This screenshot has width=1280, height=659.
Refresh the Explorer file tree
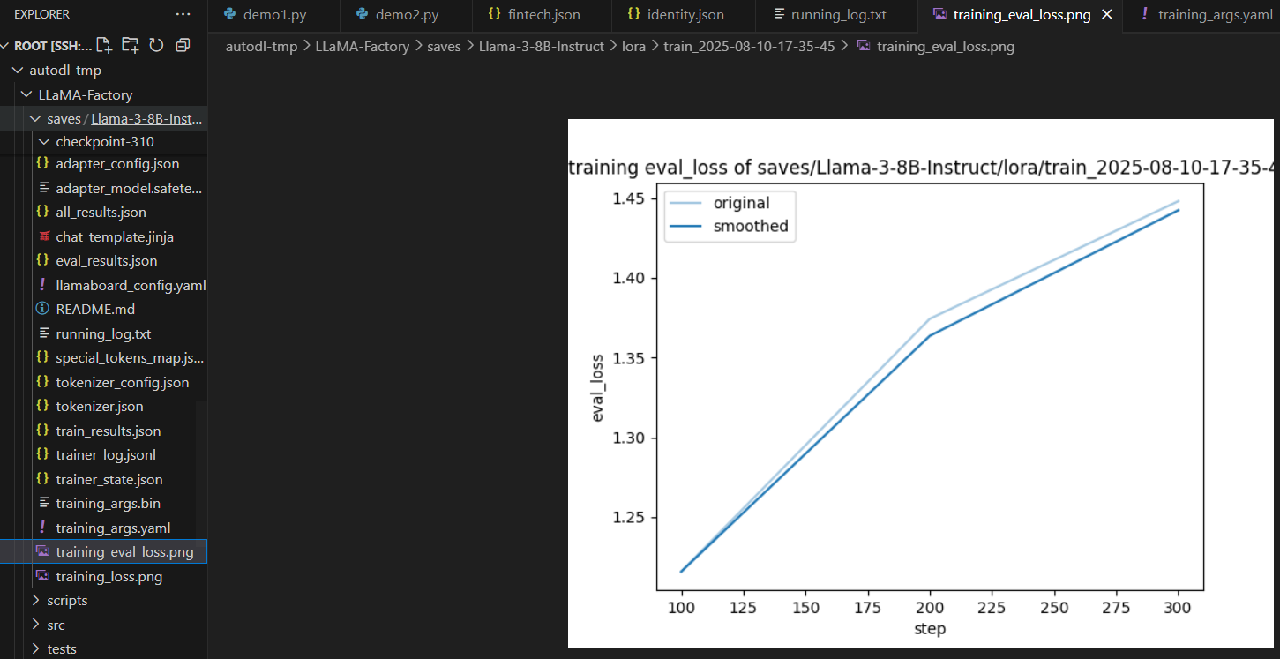click(x=156, y=45)
